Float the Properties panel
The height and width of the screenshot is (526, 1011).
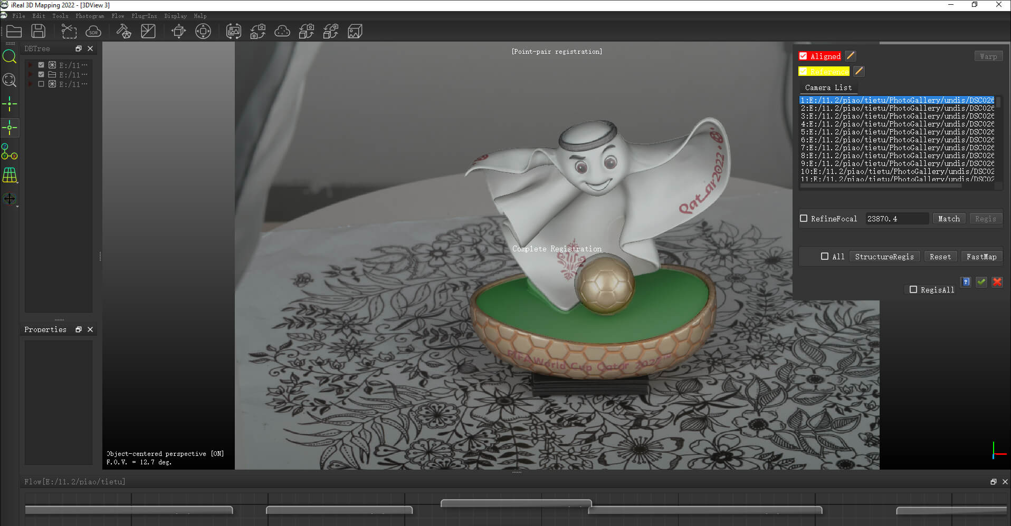pos(79,329)
